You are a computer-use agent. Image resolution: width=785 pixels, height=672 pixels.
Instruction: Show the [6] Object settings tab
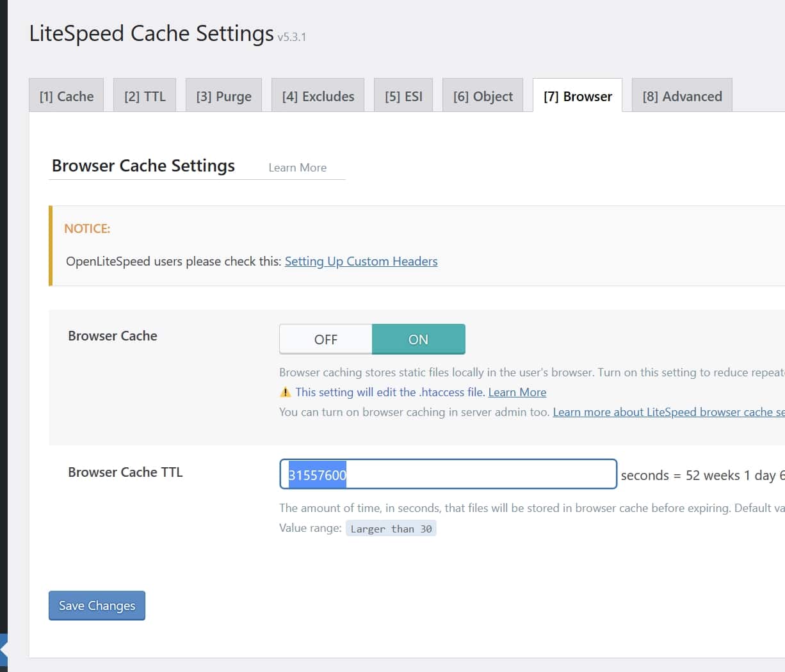click(483, 96)
